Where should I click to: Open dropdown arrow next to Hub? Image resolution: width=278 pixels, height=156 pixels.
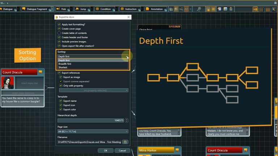(x=71, y=9)
